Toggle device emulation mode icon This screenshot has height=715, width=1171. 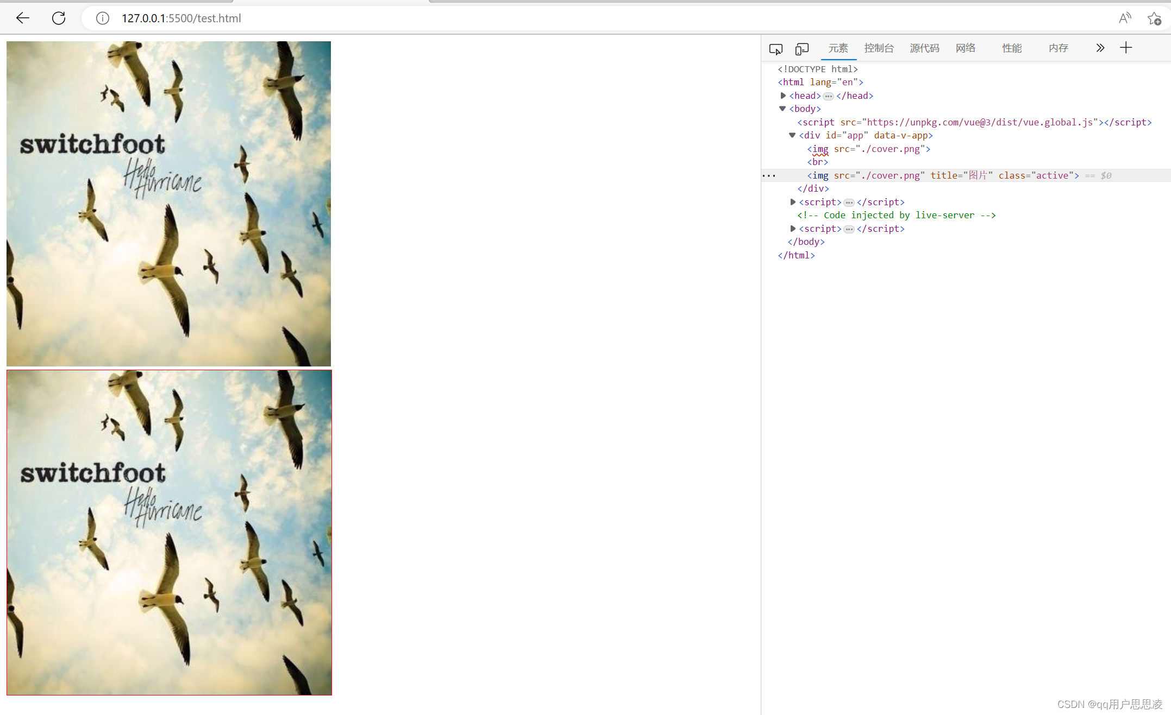coord(801,49)
